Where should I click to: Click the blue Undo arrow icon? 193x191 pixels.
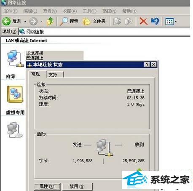point(155,22)
